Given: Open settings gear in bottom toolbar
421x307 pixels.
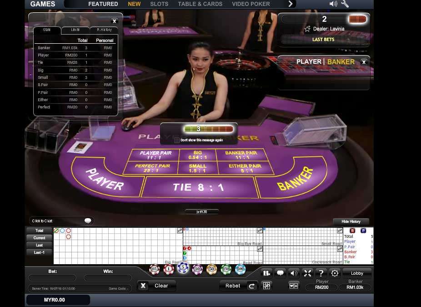Looking at the screenshot, I should point(335,273).
